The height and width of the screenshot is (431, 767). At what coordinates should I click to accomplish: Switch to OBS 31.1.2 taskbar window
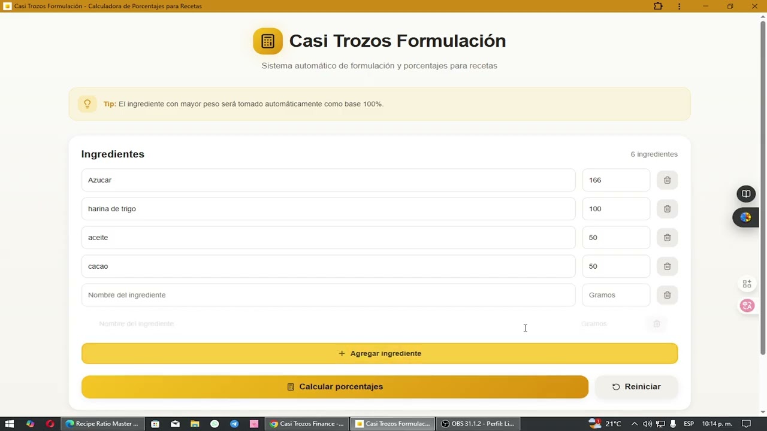pos(478,424)
